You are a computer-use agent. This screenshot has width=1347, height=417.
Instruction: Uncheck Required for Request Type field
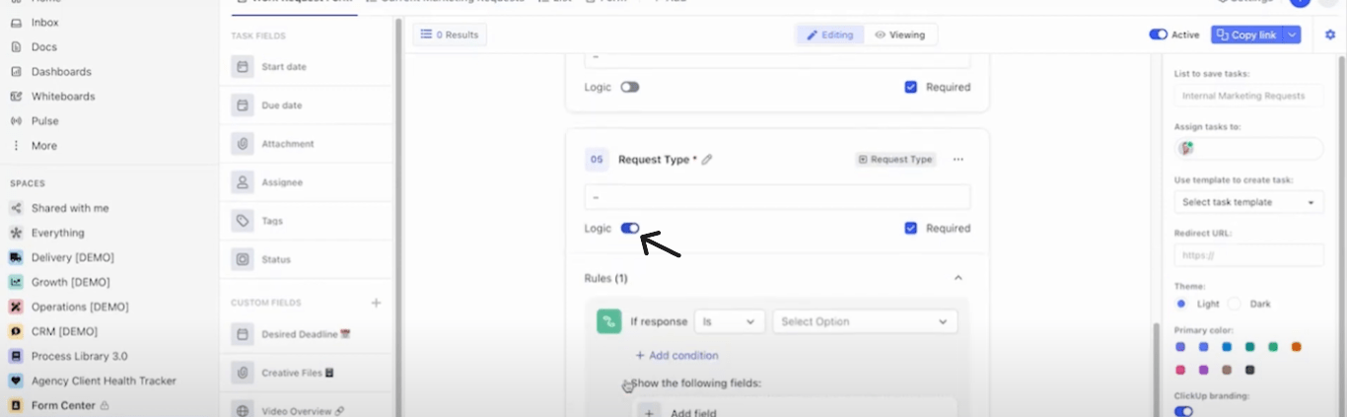[x=911, y=228]
